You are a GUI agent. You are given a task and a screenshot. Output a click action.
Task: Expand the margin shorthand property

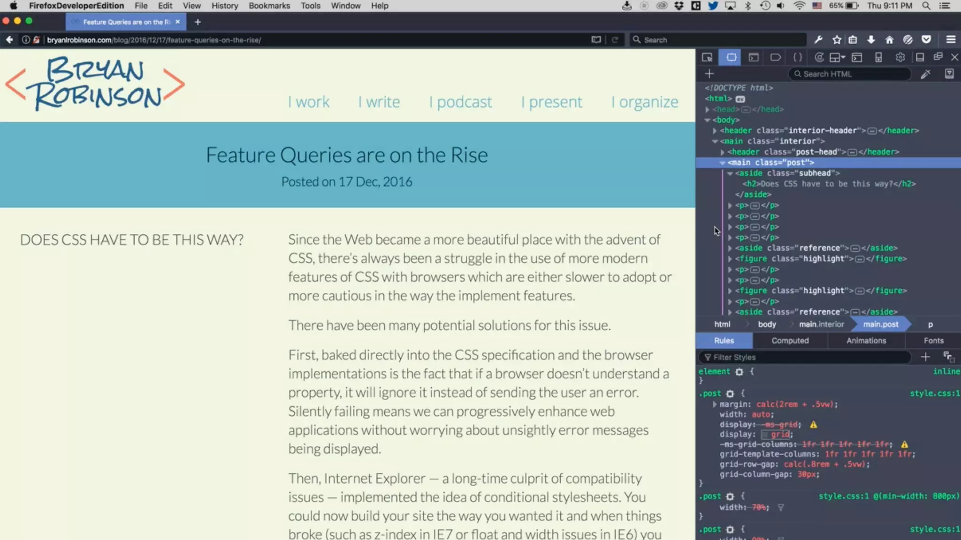[714, 404]
